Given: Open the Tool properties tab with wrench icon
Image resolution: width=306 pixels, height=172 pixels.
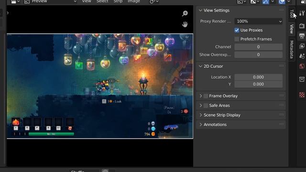Looking at the screenshot, I should point(302,13).
